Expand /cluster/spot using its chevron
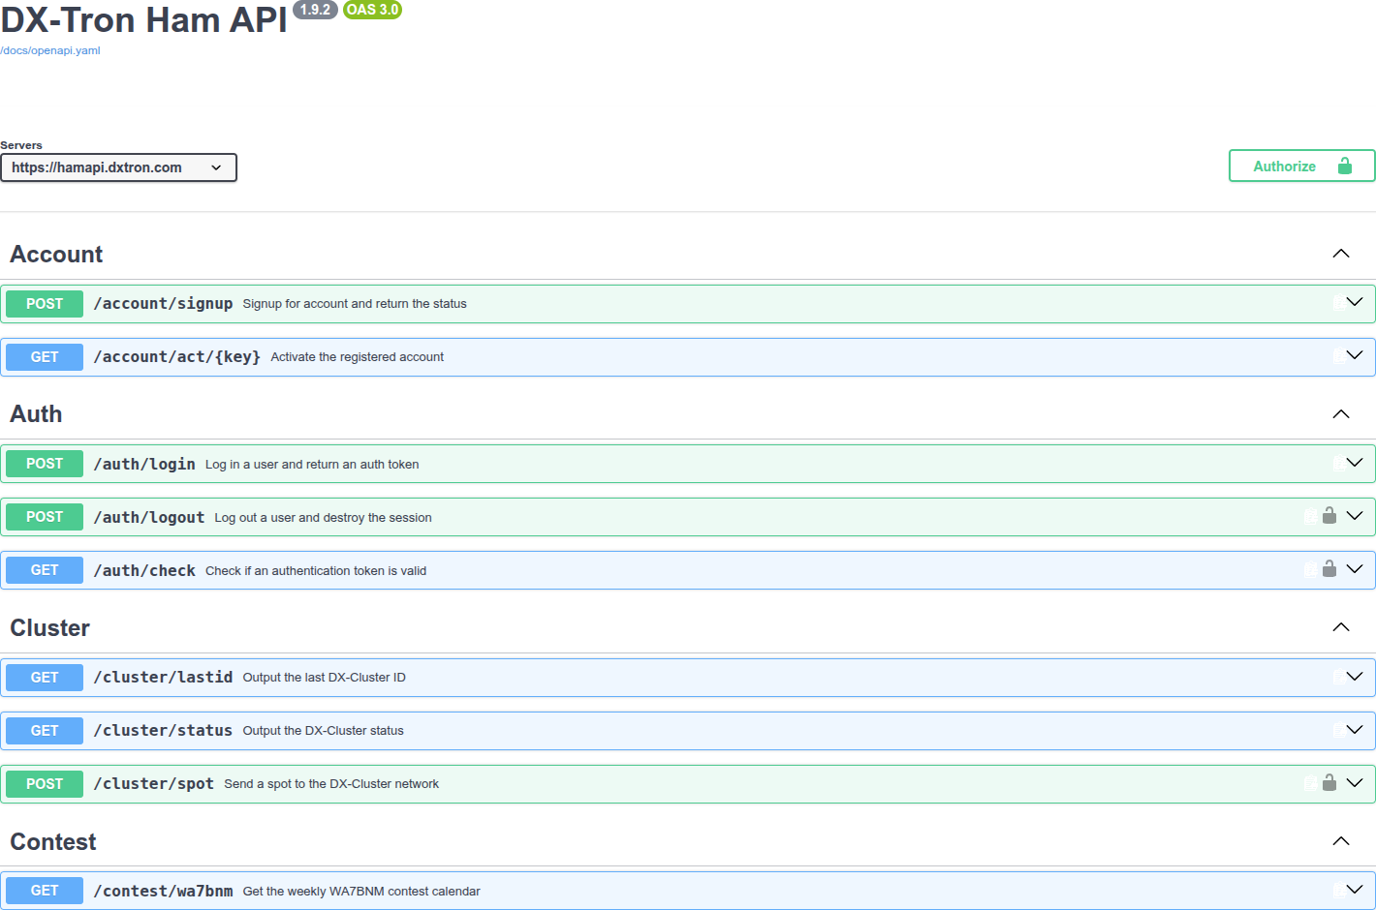The image size is (1376, 910). pos(1355,783)
